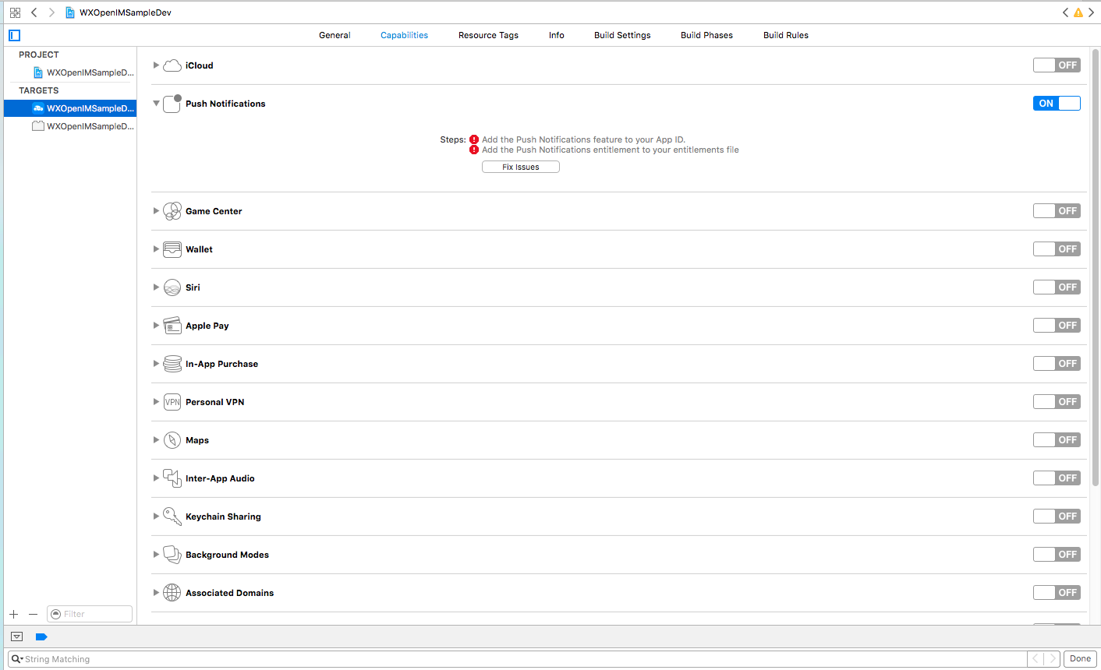This screenshot has width=1101, height=670.
Task: Turn off the Push Notifications switch
Action: [x=1057, y=104]
